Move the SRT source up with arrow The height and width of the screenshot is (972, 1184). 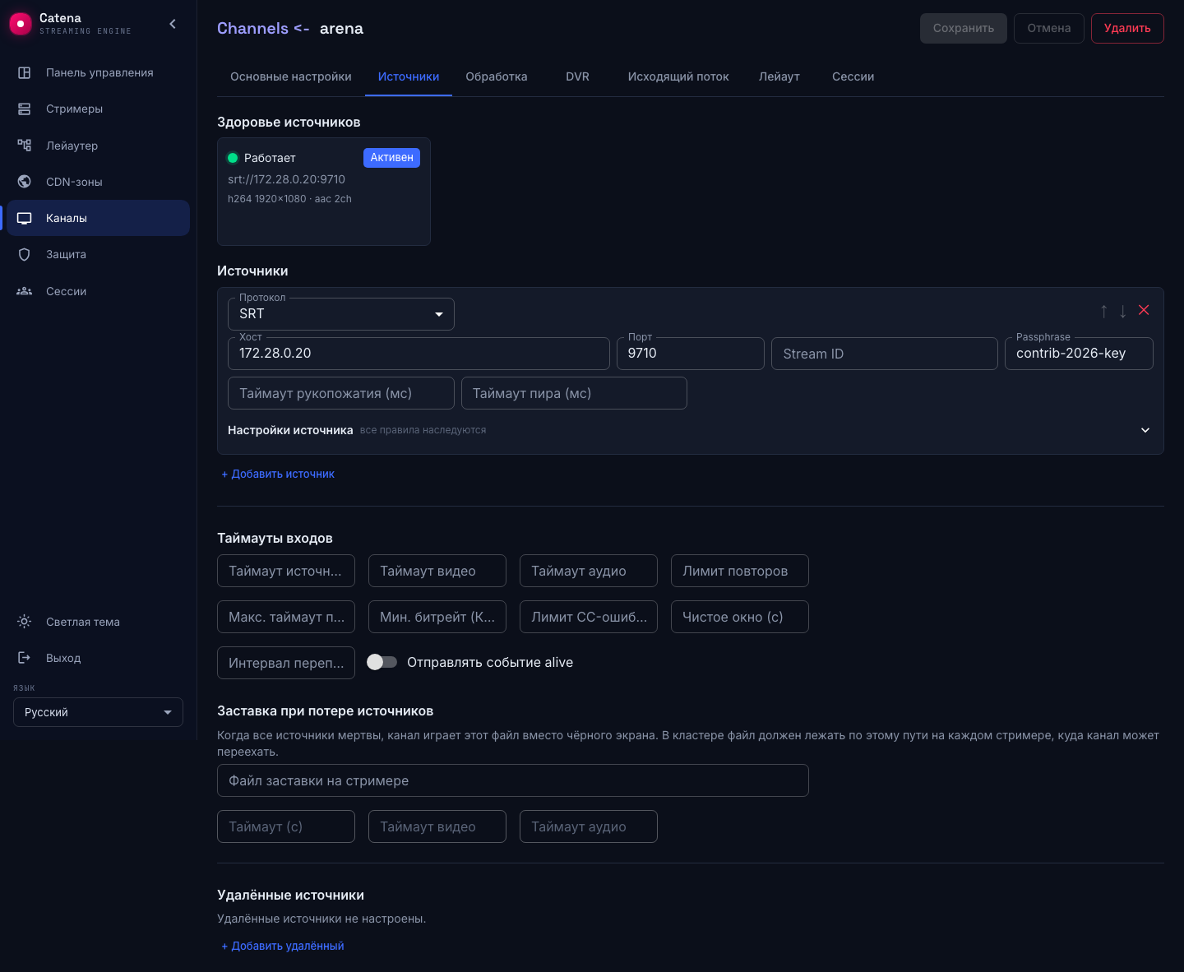pyautogui.click(x=1104, y=311)
